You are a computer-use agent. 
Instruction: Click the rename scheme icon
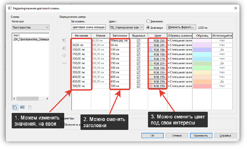[23, 107]
